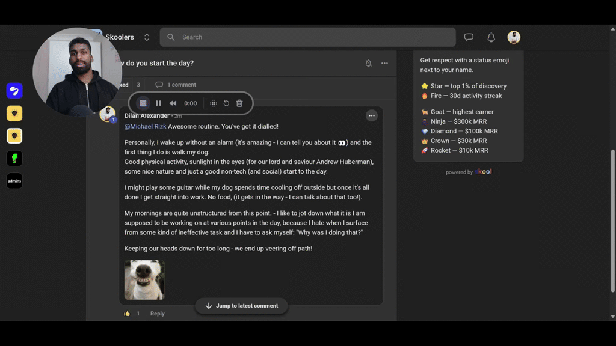Click the drag-handle grid icon on recorder

tap(214, 103)
